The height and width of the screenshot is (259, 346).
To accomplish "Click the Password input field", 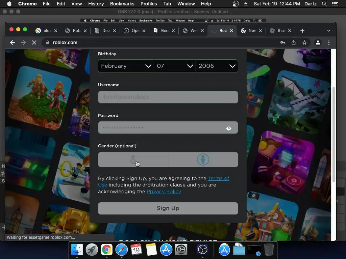I will (x=168, y=127).
